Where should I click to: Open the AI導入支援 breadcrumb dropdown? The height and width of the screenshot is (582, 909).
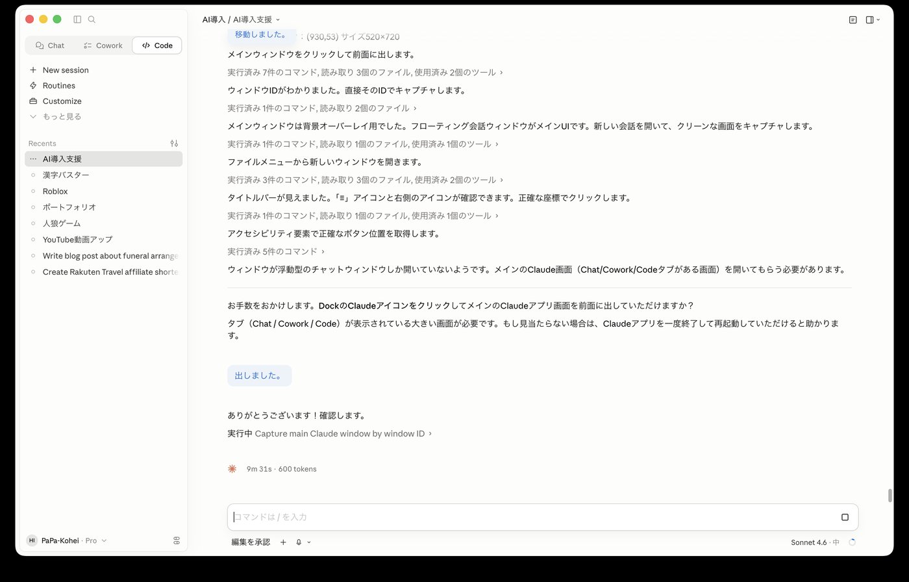pyautogui.click(x=256, y=20)
